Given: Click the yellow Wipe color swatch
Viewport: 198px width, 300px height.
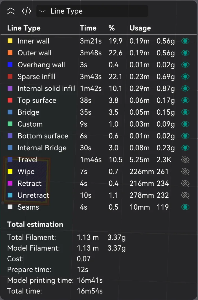Looking at the screenshot, I should (x=10, y=171).
